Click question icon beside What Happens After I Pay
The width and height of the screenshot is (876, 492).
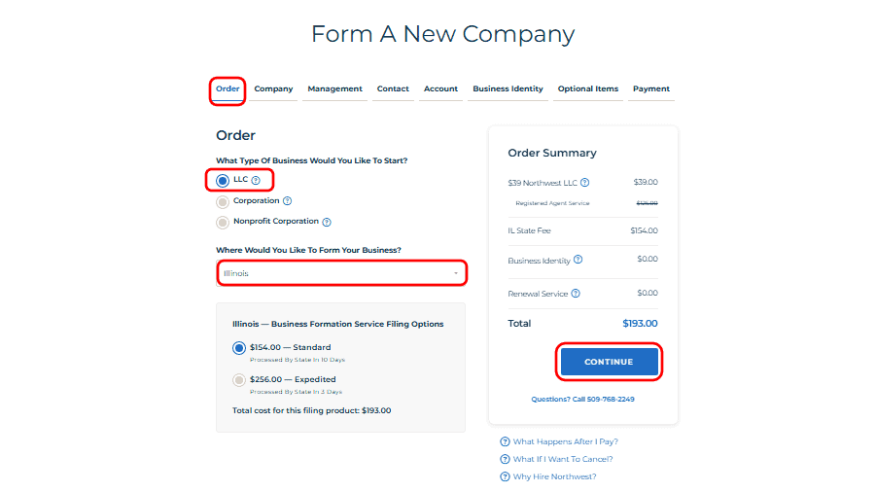pyautogui.click(x=505, y=441)
